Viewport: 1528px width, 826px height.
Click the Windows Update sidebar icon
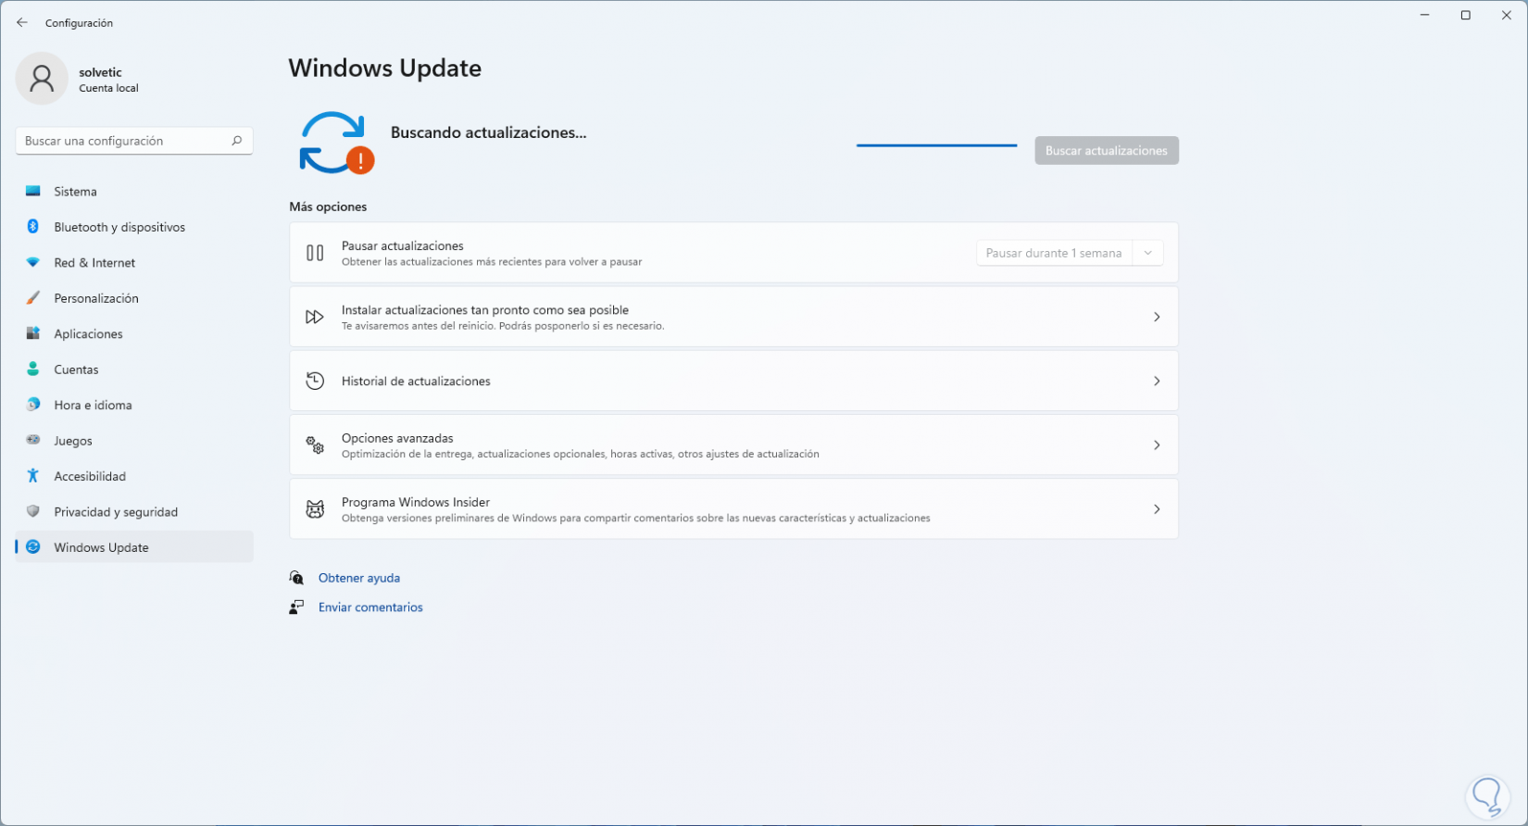tap(33, 547)
